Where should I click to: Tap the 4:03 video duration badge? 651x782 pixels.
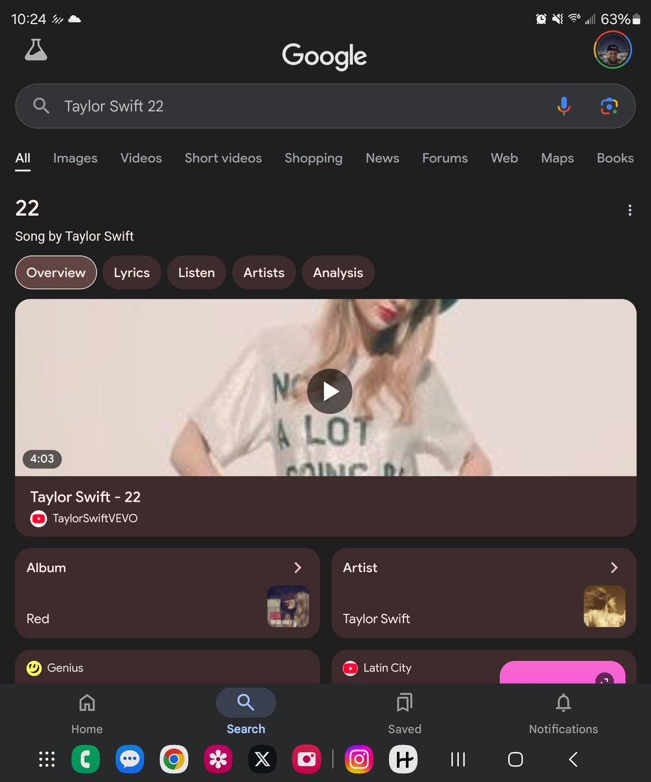pos(42,459)
